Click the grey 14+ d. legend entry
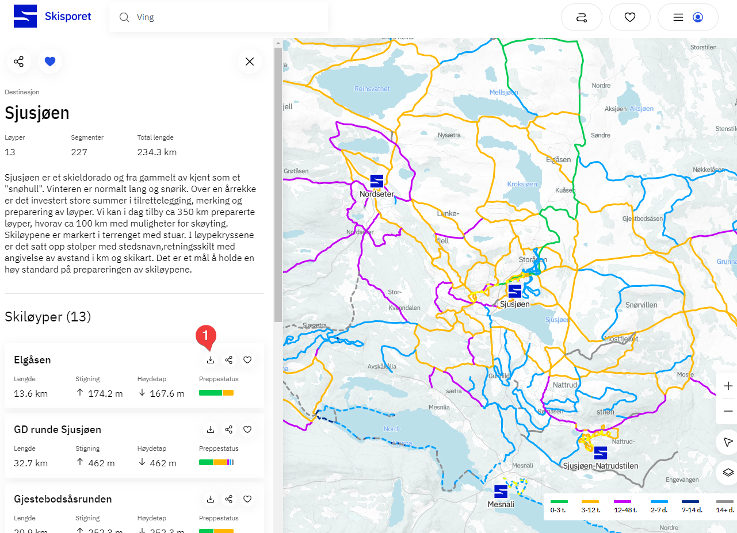Image resolution: width=737 pixels, height=533 pixels. (x=725, y=506)
